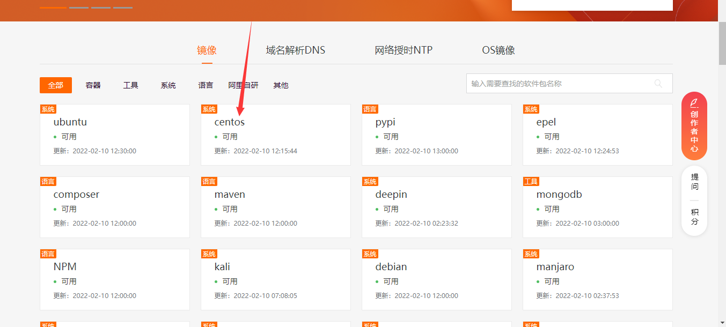Filter mirrors by 阿里自研 category

click(243, 85)
